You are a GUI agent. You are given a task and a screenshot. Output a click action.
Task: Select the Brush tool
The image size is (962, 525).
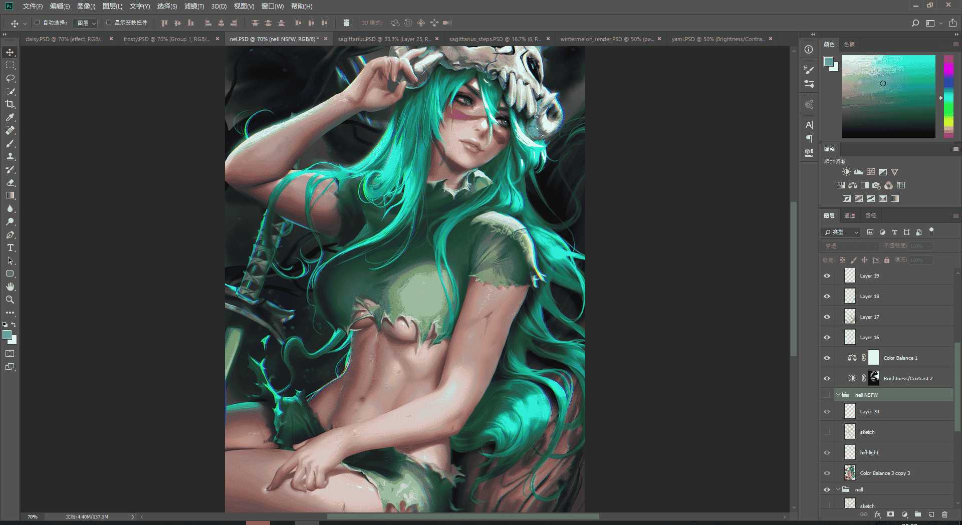(x=10, y=143)
